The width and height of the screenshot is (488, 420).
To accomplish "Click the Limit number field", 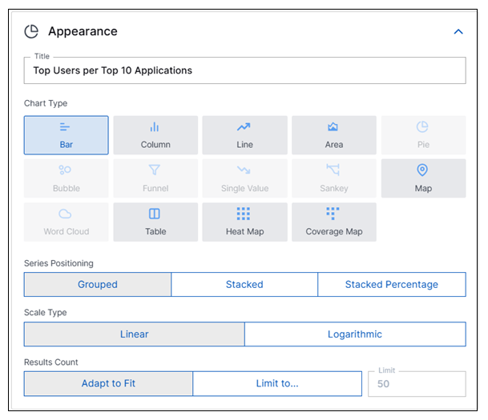I will [x=417, y=384].
